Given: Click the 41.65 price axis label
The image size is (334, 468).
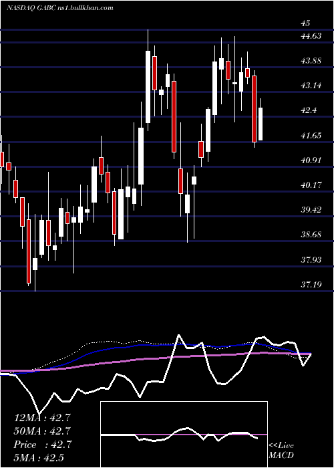Looking at the screenshot, I should pyautogui.click(x=311, y=136).
